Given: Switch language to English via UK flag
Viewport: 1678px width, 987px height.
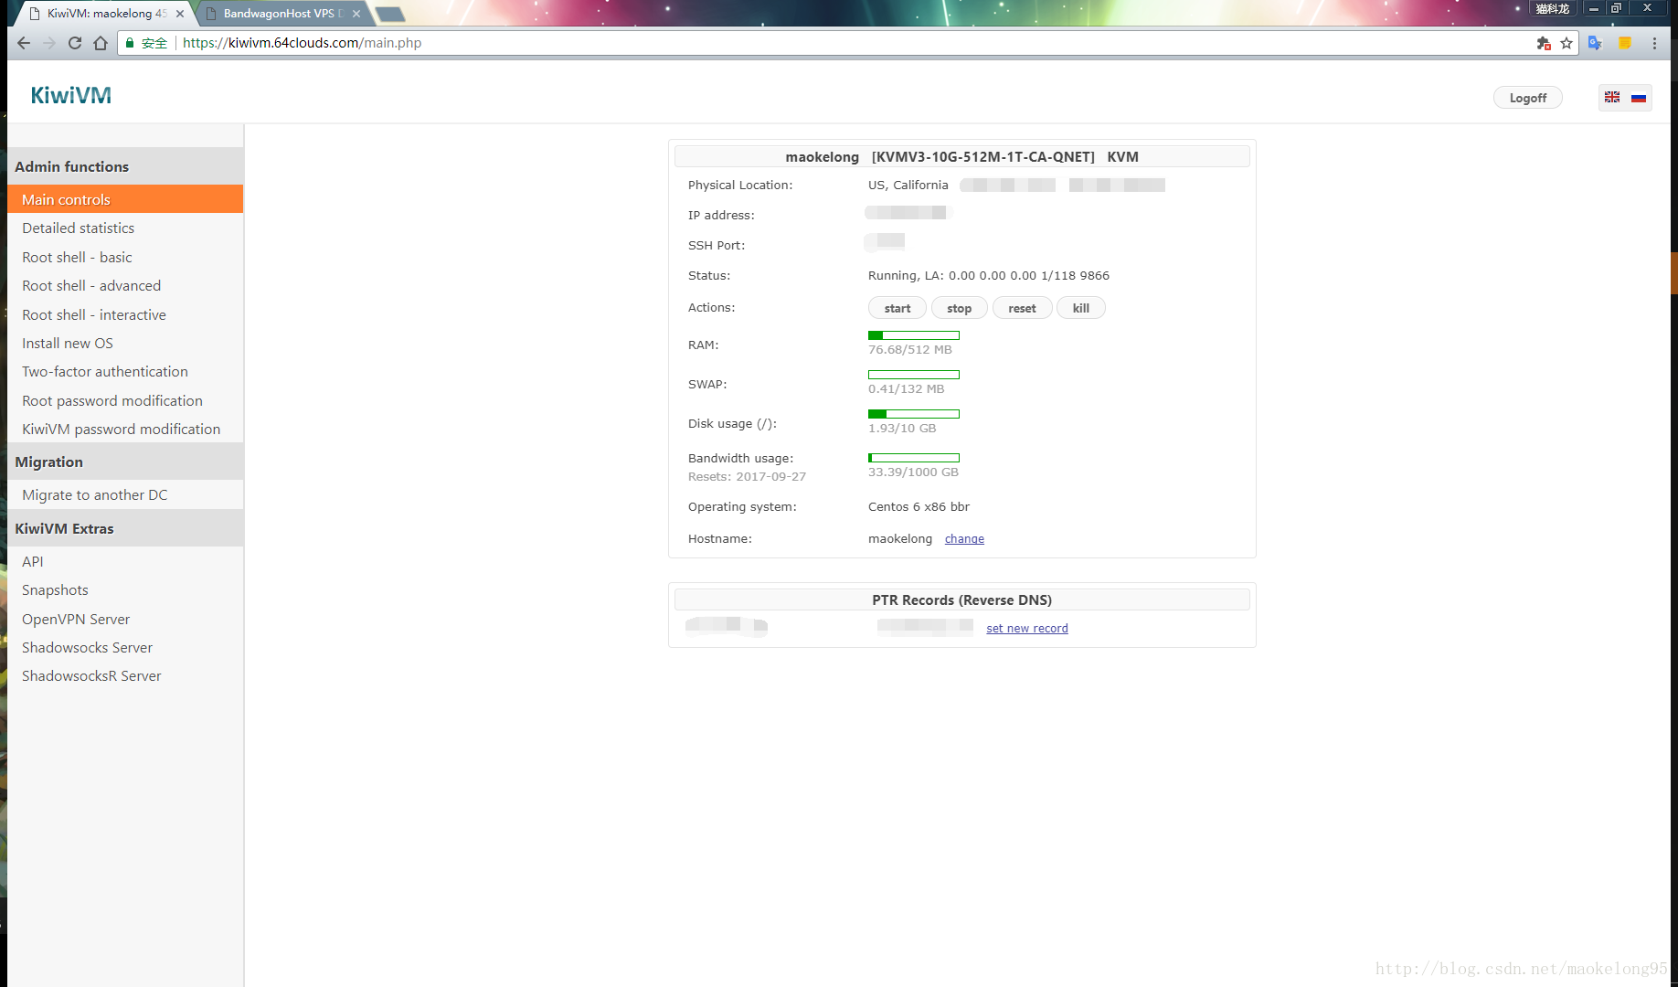Looking at the screenshot, I should (1612, 97).
